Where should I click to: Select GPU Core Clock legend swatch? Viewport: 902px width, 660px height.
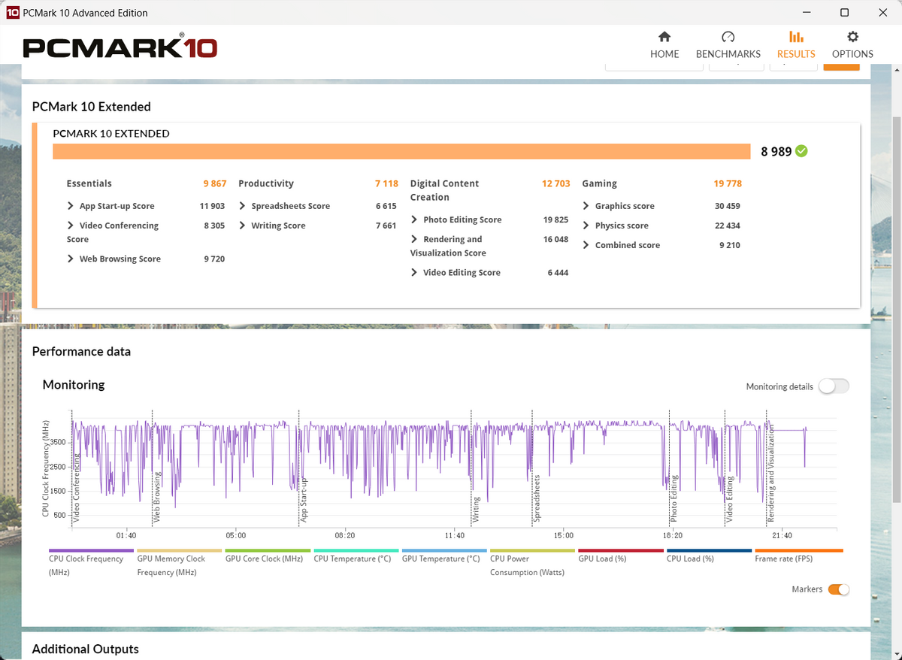(x=268, y=551)
